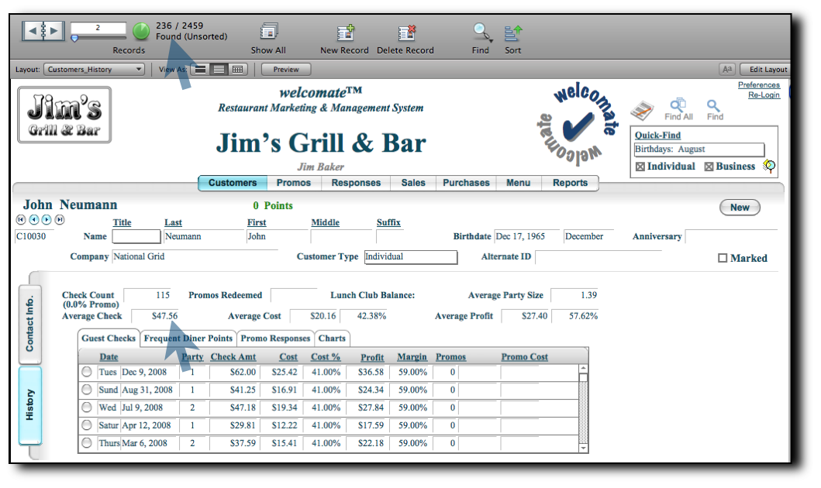
Task: Open the Sales tab
Action: tap(413, 183)
